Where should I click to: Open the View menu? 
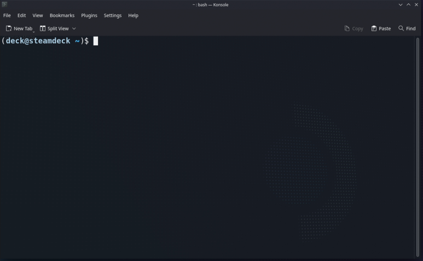[x=38, y=15]
